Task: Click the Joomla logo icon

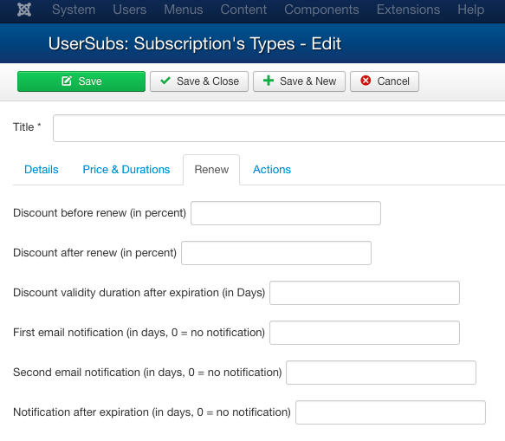Action: (x=24, y=10)
